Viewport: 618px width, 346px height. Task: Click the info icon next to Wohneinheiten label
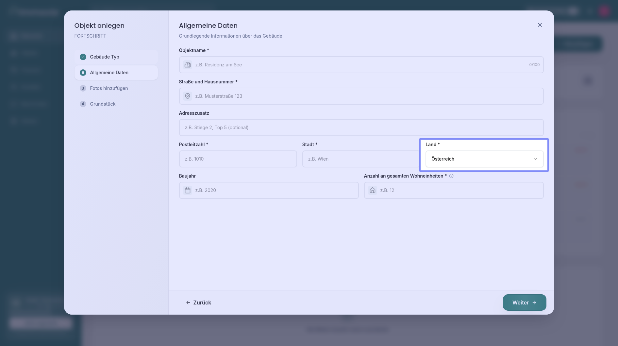coord(451,176)
